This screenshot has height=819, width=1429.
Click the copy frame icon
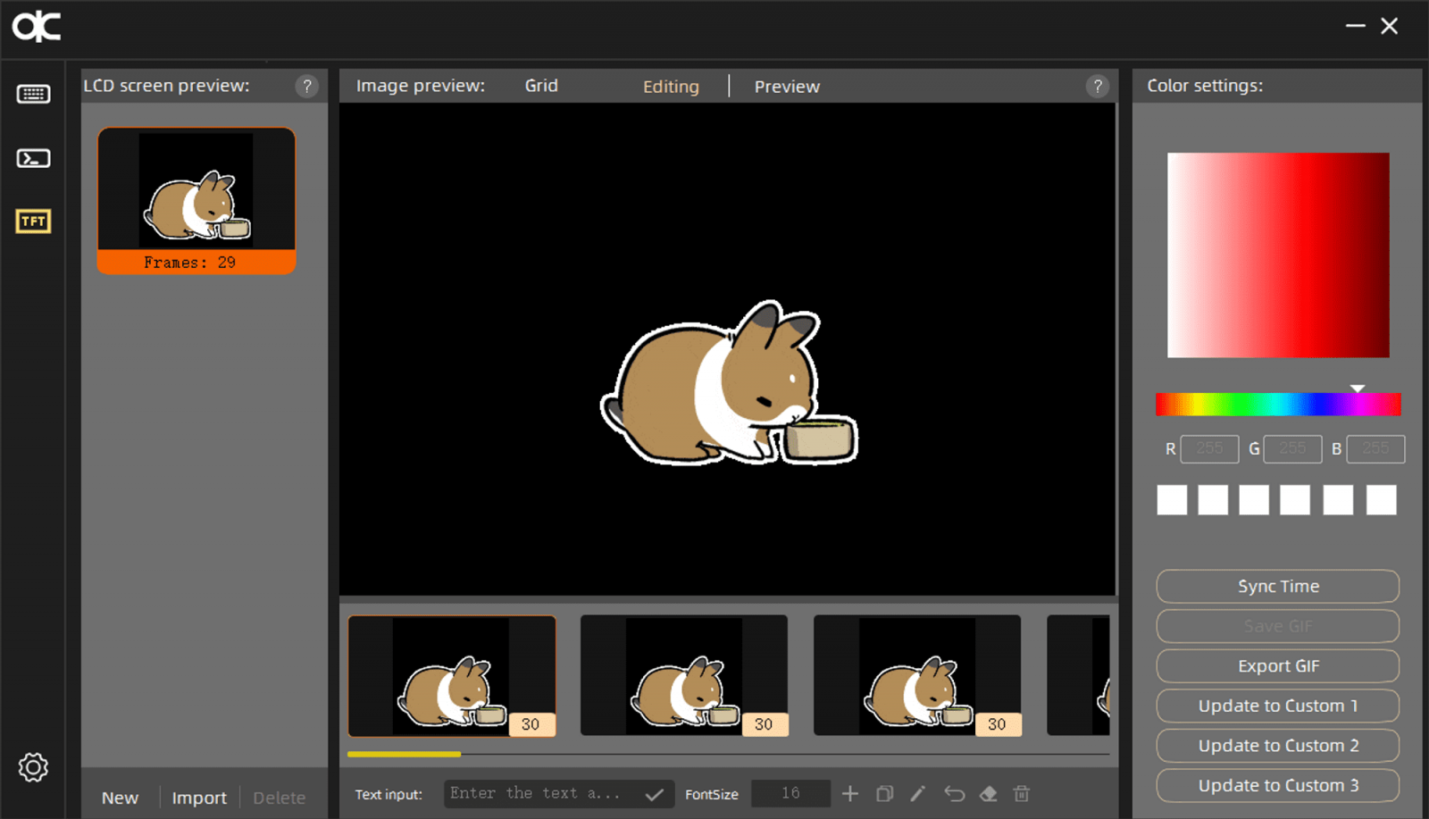coord(884,793)
